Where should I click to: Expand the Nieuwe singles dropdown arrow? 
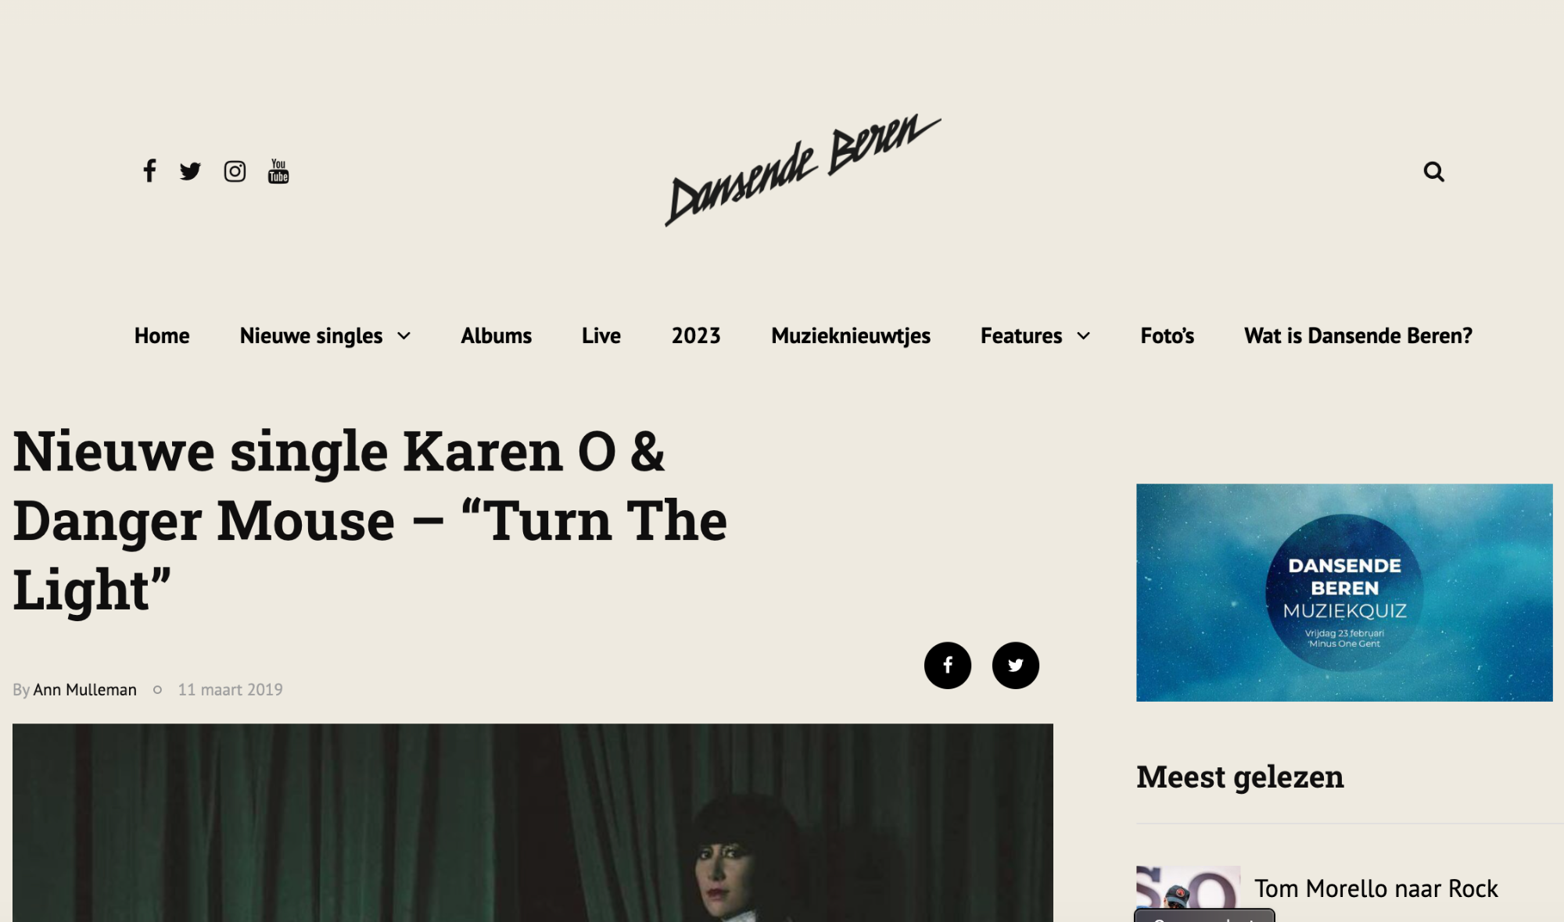click(404, 336)
